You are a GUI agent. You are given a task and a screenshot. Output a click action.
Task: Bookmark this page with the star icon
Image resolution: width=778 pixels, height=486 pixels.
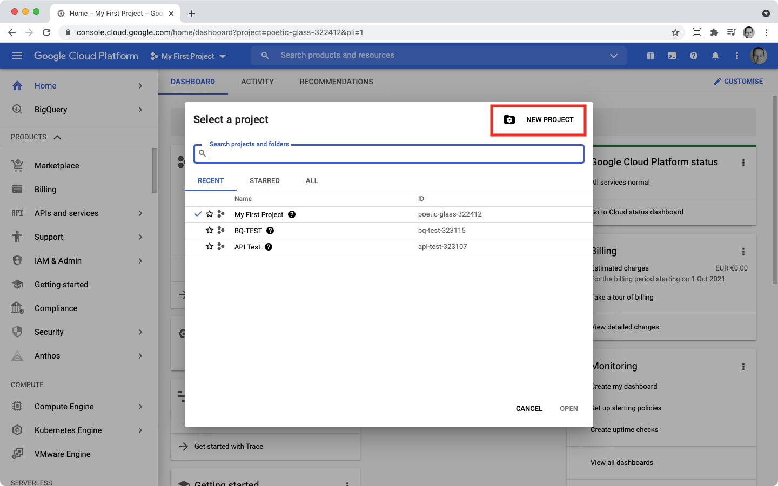tap(675, 32)
